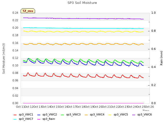
Task: Click the 0.6 rain axis value
Action: coord(153,49)
